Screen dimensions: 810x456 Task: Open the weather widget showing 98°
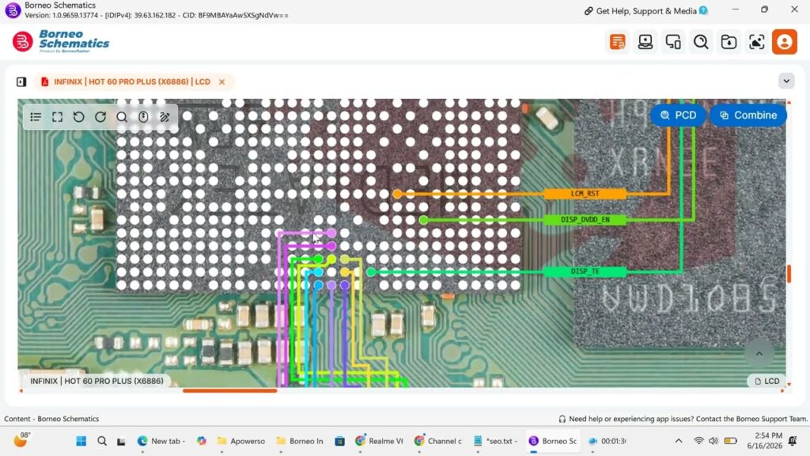22,440
